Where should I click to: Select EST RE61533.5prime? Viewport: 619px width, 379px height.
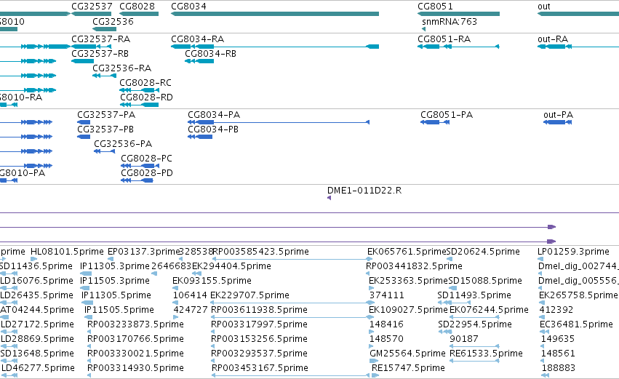(x=486, y=354)
